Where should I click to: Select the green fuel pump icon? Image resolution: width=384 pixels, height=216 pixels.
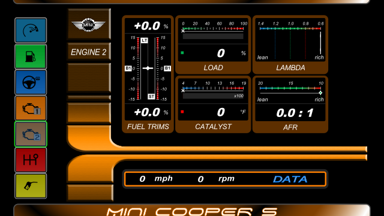click(x=31, y=56)
